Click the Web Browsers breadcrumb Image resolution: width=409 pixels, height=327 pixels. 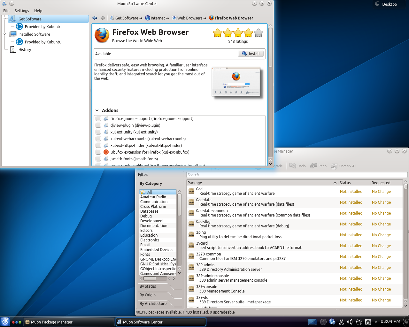pyautogui.click(x=189, y=18)
